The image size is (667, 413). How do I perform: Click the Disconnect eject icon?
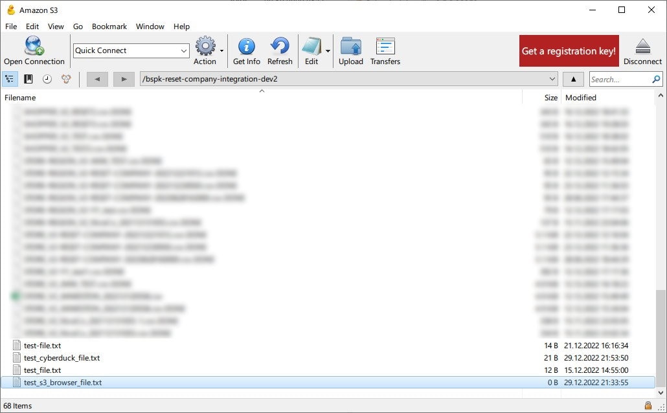(643, 46)
